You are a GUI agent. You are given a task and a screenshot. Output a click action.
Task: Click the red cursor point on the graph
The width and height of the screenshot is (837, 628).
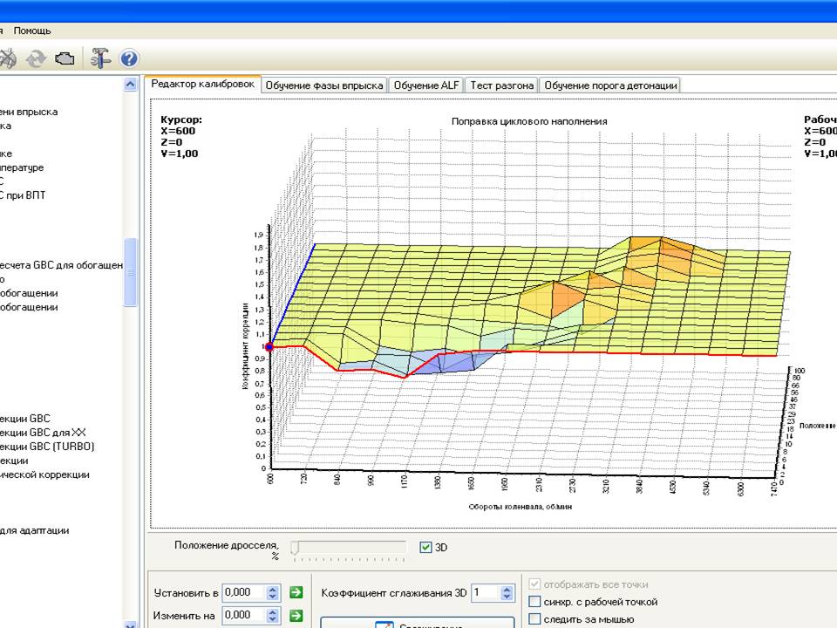269,347
